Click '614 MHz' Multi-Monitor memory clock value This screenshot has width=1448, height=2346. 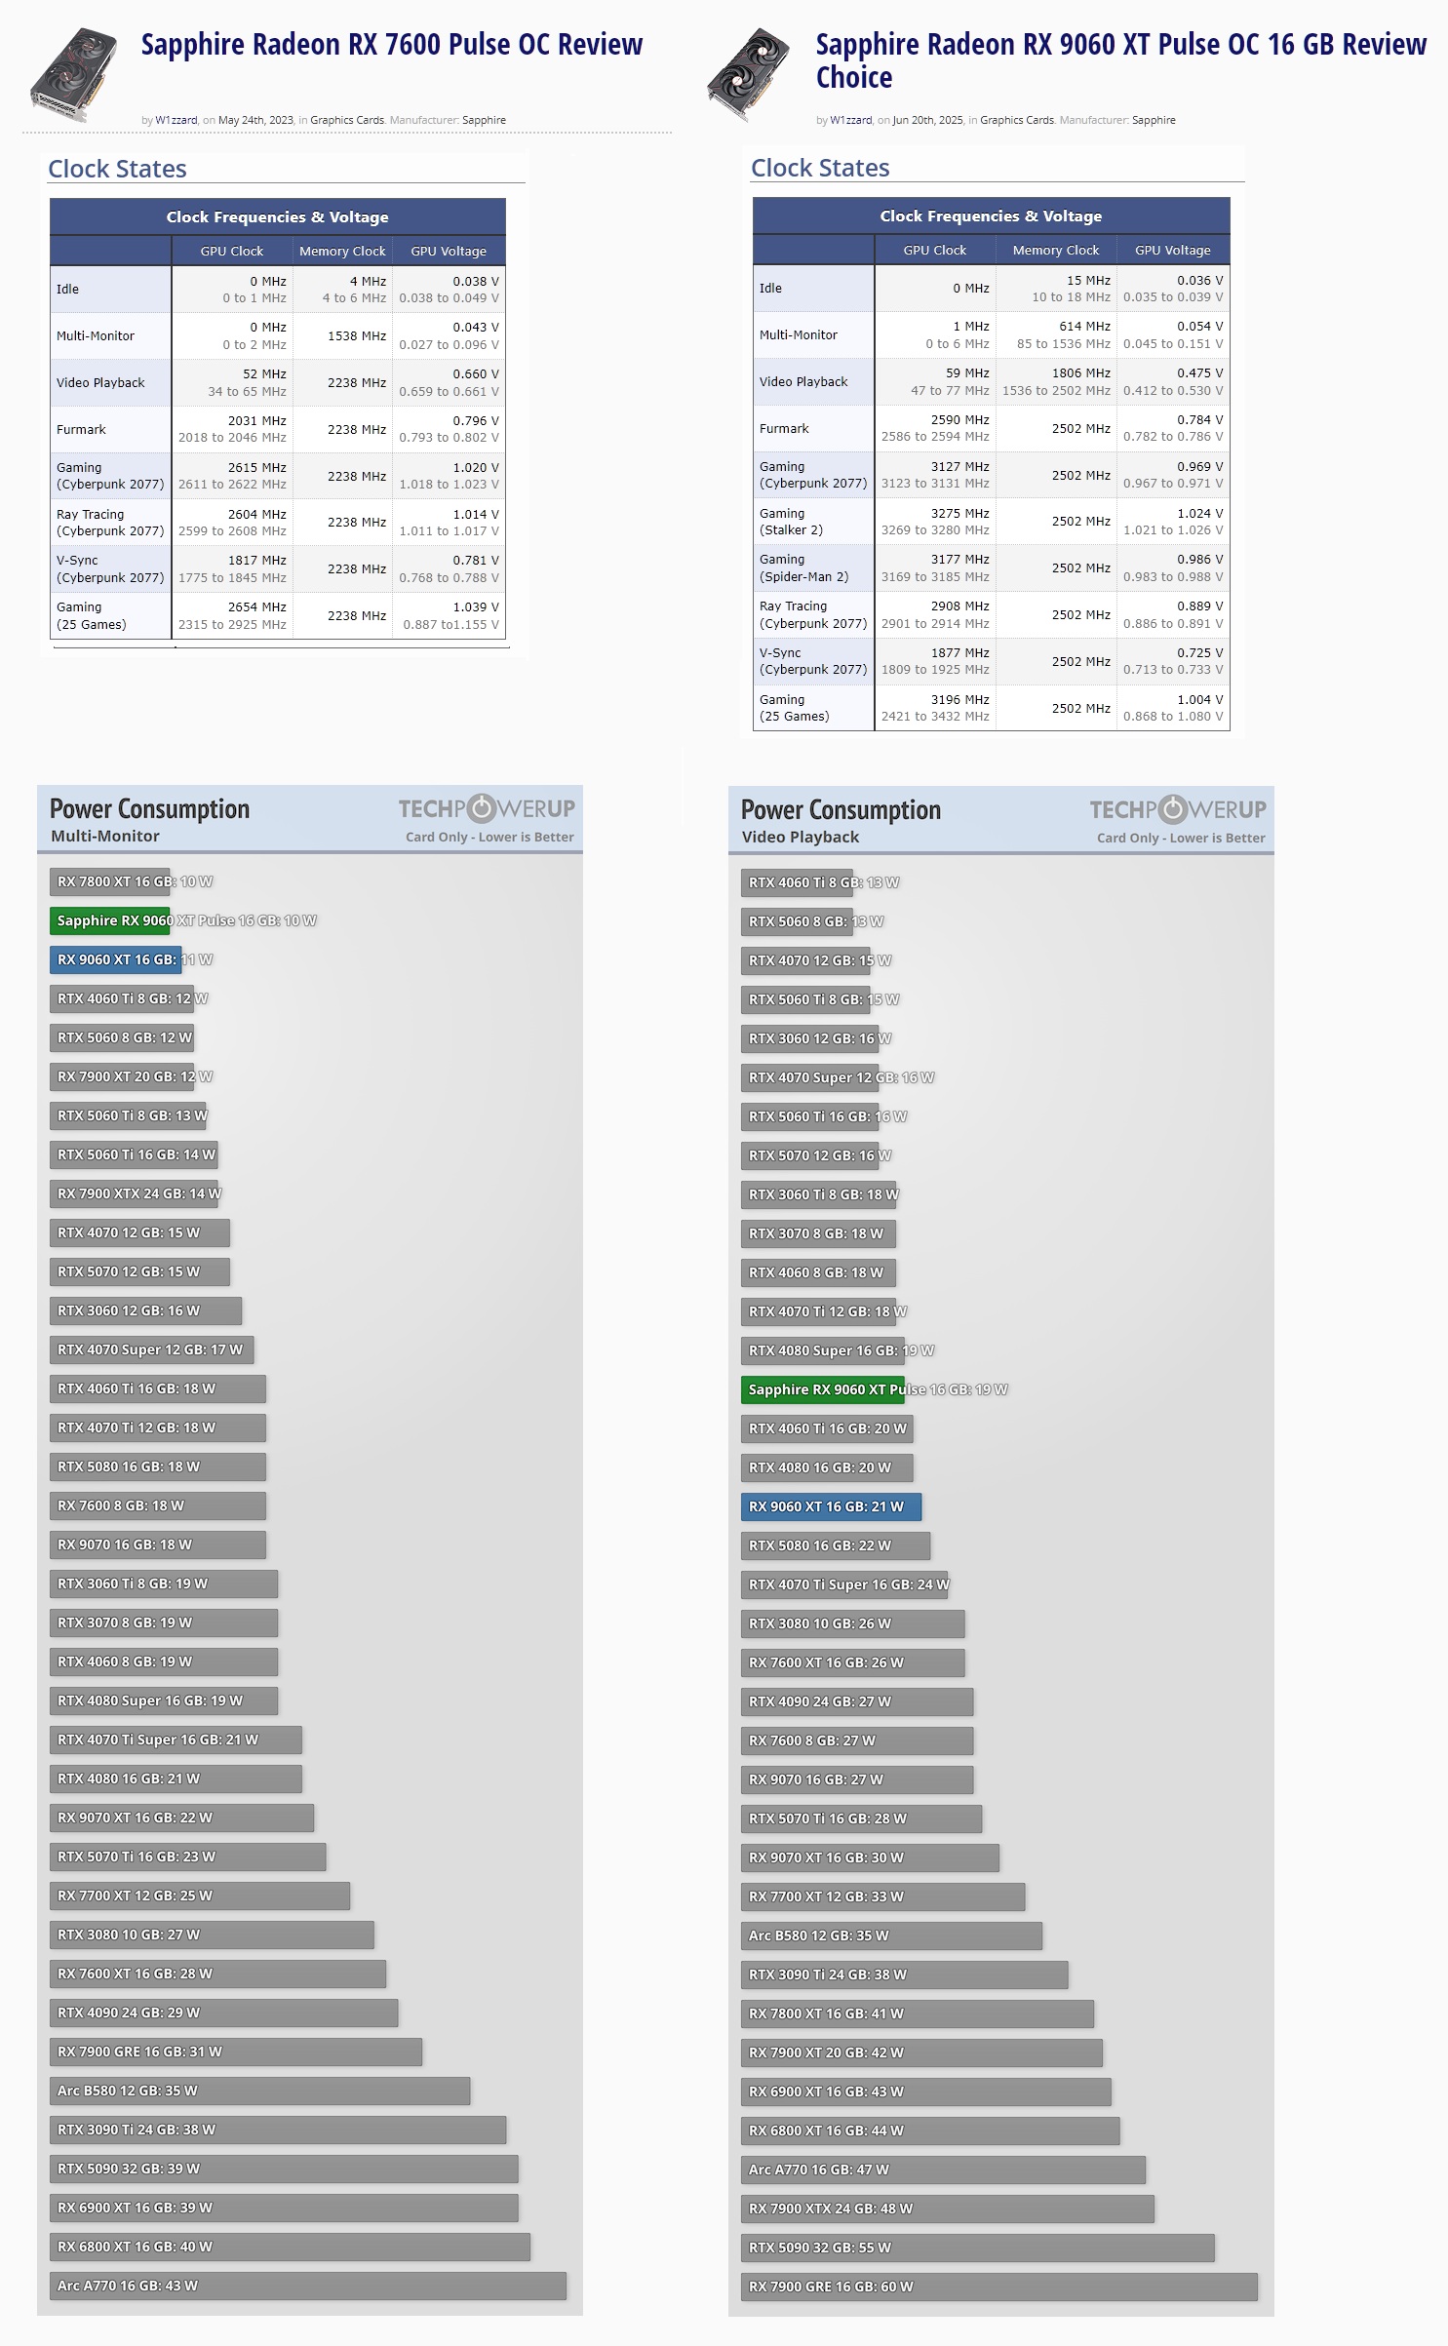[x=1084, y=326]
